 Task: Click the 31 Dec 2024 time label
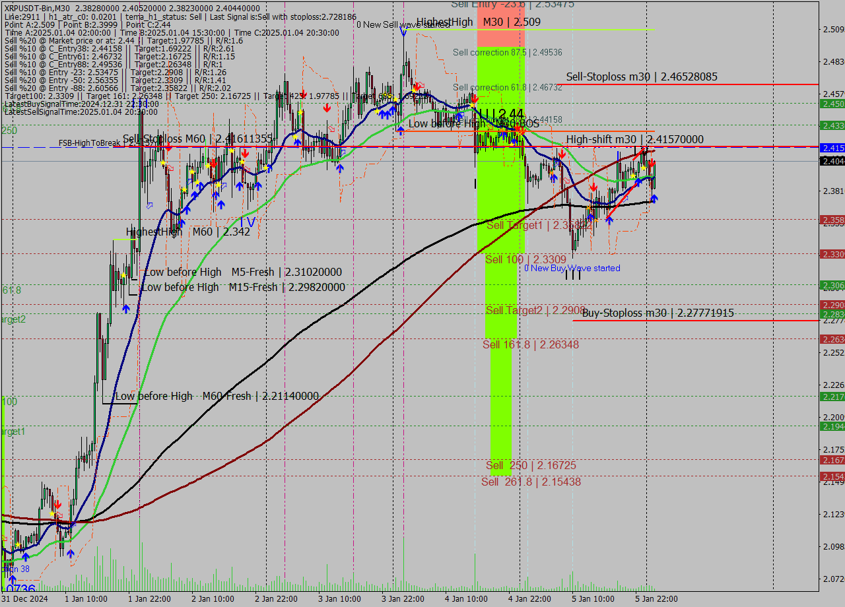[x=24, y=599]
